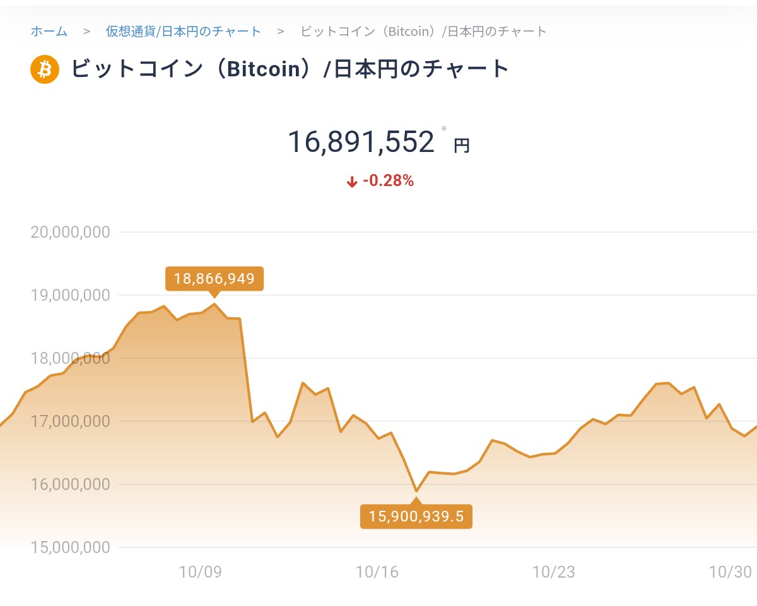Click the 10/30 date on the x-axis
The height and width of the screenshot is (606, 757).
click(x=731, y=572)
